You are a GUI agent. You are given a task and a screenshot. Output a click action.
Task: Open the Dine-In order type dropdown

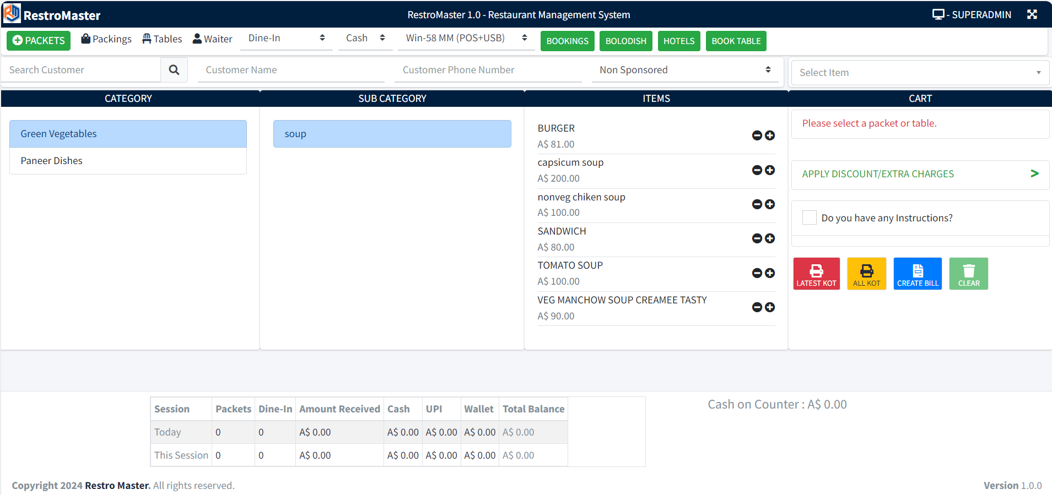(x=286, y=38)
